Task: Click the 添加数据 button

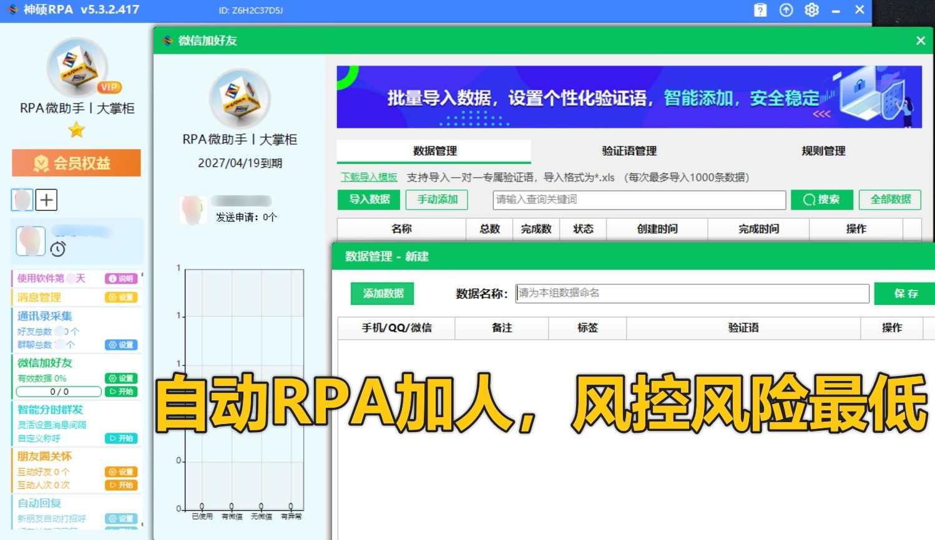Action: pos(382,294)
